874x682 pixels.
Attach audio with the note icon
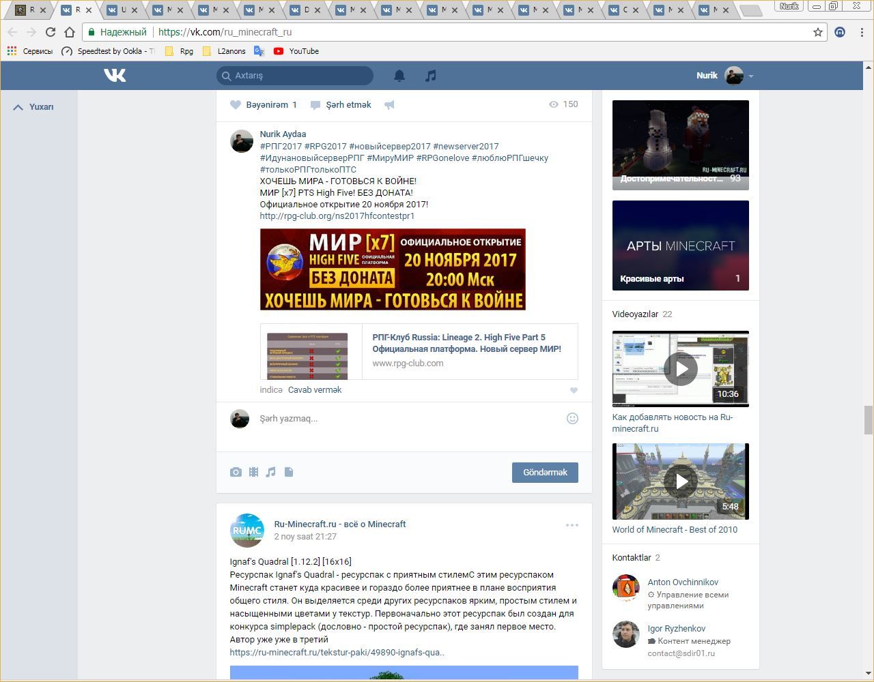(271, 472)
